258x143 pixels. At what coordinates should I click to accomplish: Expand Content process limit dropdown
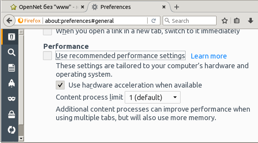[x=153, y=97]
